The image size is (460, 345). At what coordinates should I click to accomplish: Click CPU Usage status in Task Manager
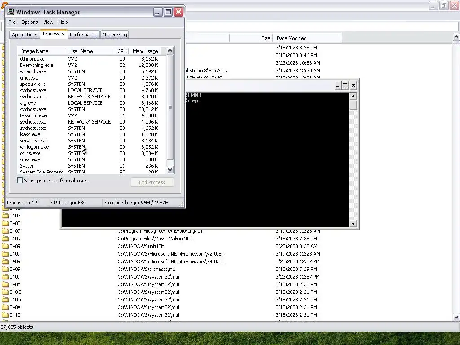coord(68,203)
